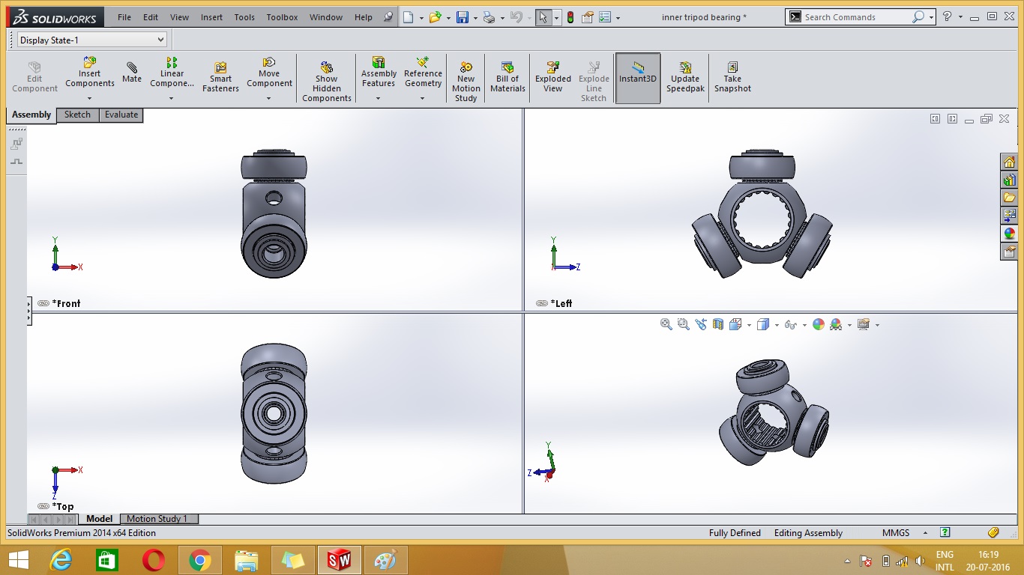Open the Design Library task pane icon
Viewport: 1024px width, 575px height.
tap(1009, 180)
